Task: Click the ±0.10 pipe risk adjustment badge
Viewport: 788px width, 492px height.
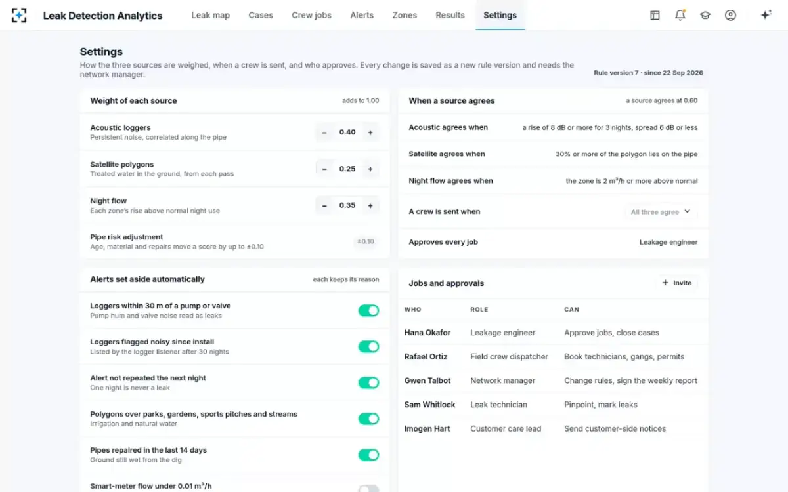Action: pos(366,242)
